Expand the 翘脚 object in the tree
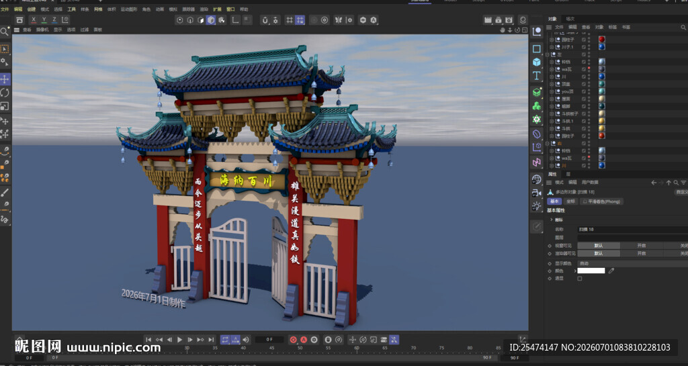 click(x=552, y=107)
